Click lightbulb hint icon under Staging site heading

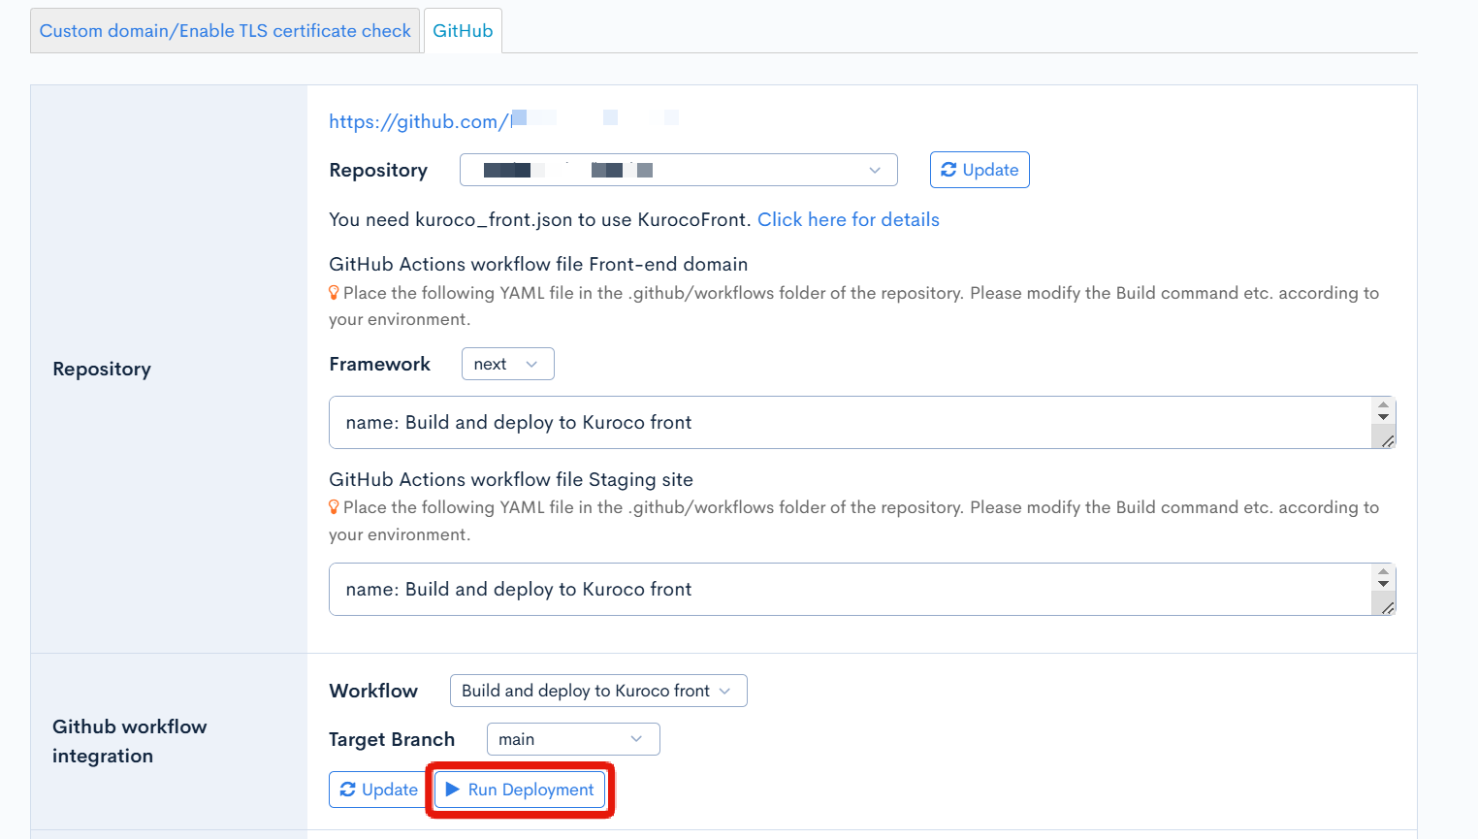[334, 507]
